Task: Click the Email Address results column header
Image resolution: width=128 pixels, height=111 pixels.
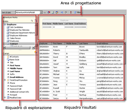Action: (110, 43)
